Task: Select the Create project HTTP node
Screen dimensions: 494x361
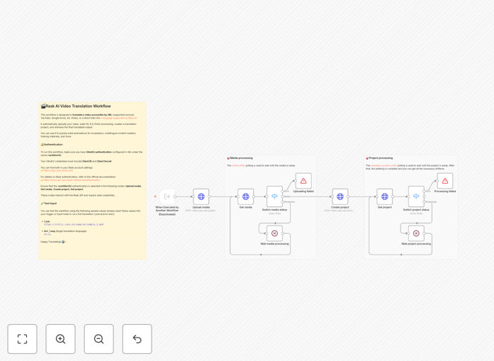Action: [x=340, y=196]
